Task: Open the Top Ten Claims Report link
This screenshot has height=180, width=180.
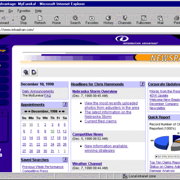Action: pos(165,162)
